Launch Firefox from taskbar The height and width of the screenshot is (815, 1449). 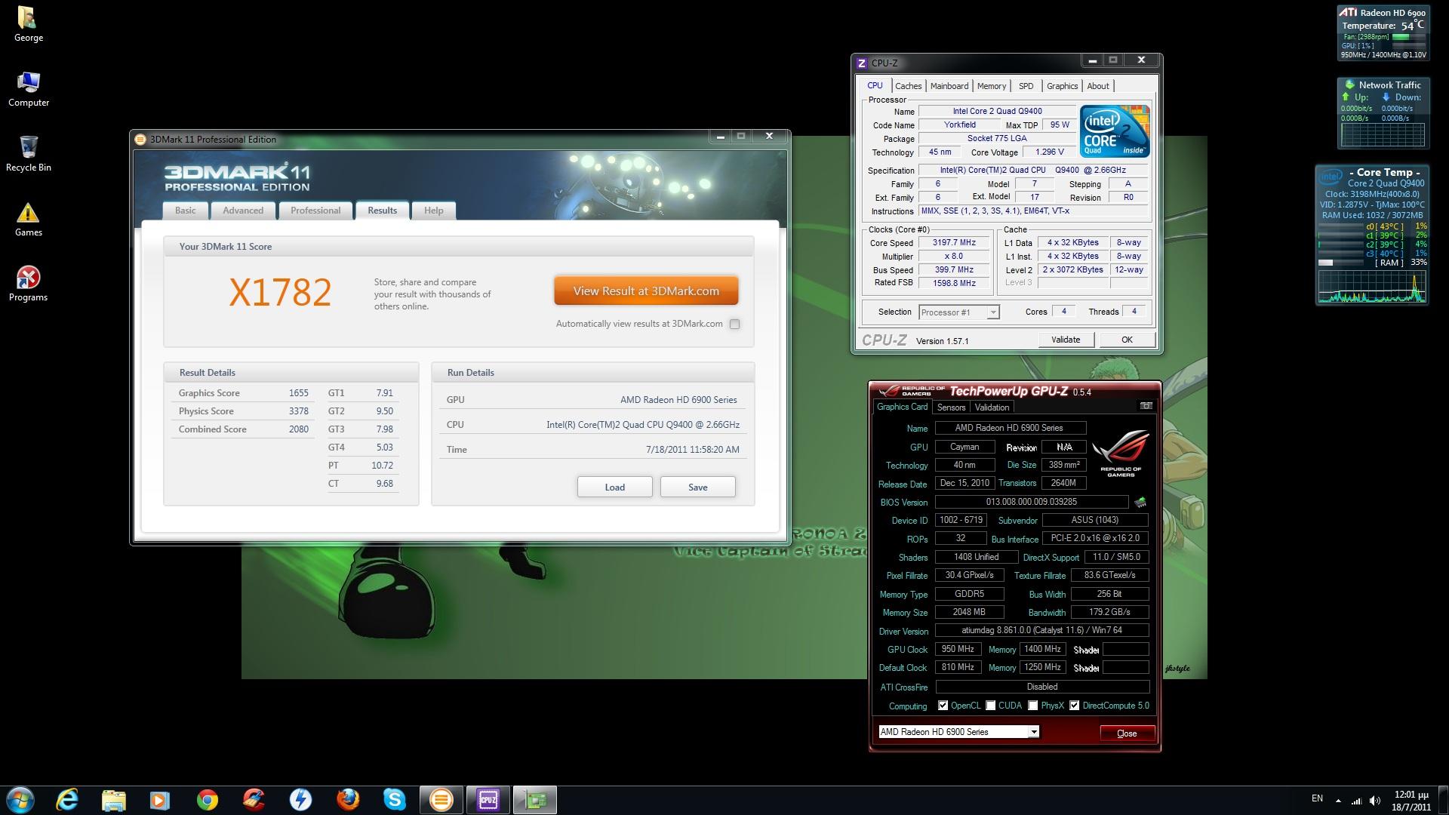pyautogui.click(x=347, y=800)
